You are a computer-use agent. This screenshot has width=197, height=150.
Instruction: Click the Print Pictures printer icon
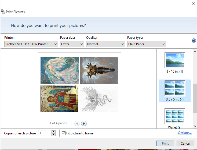(x=2, y=12)
